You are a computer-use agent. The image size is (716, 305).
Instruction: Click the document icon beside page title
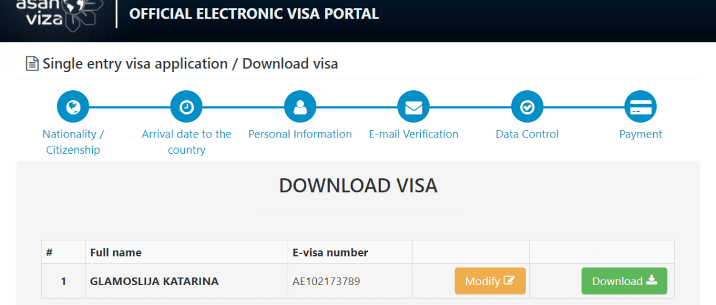[x=32, y=64]
